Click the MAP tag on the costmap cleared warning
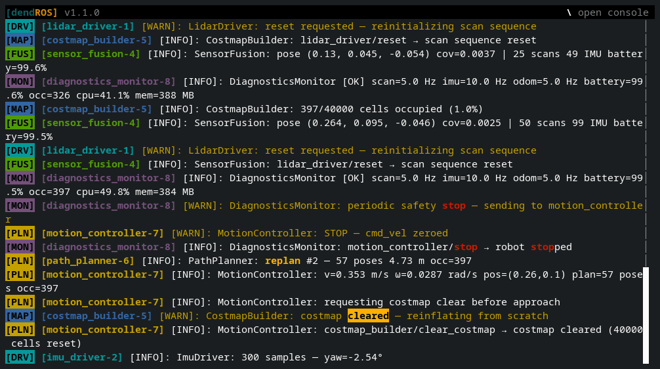This screenshot has width=660, height=369. point(20,316)
